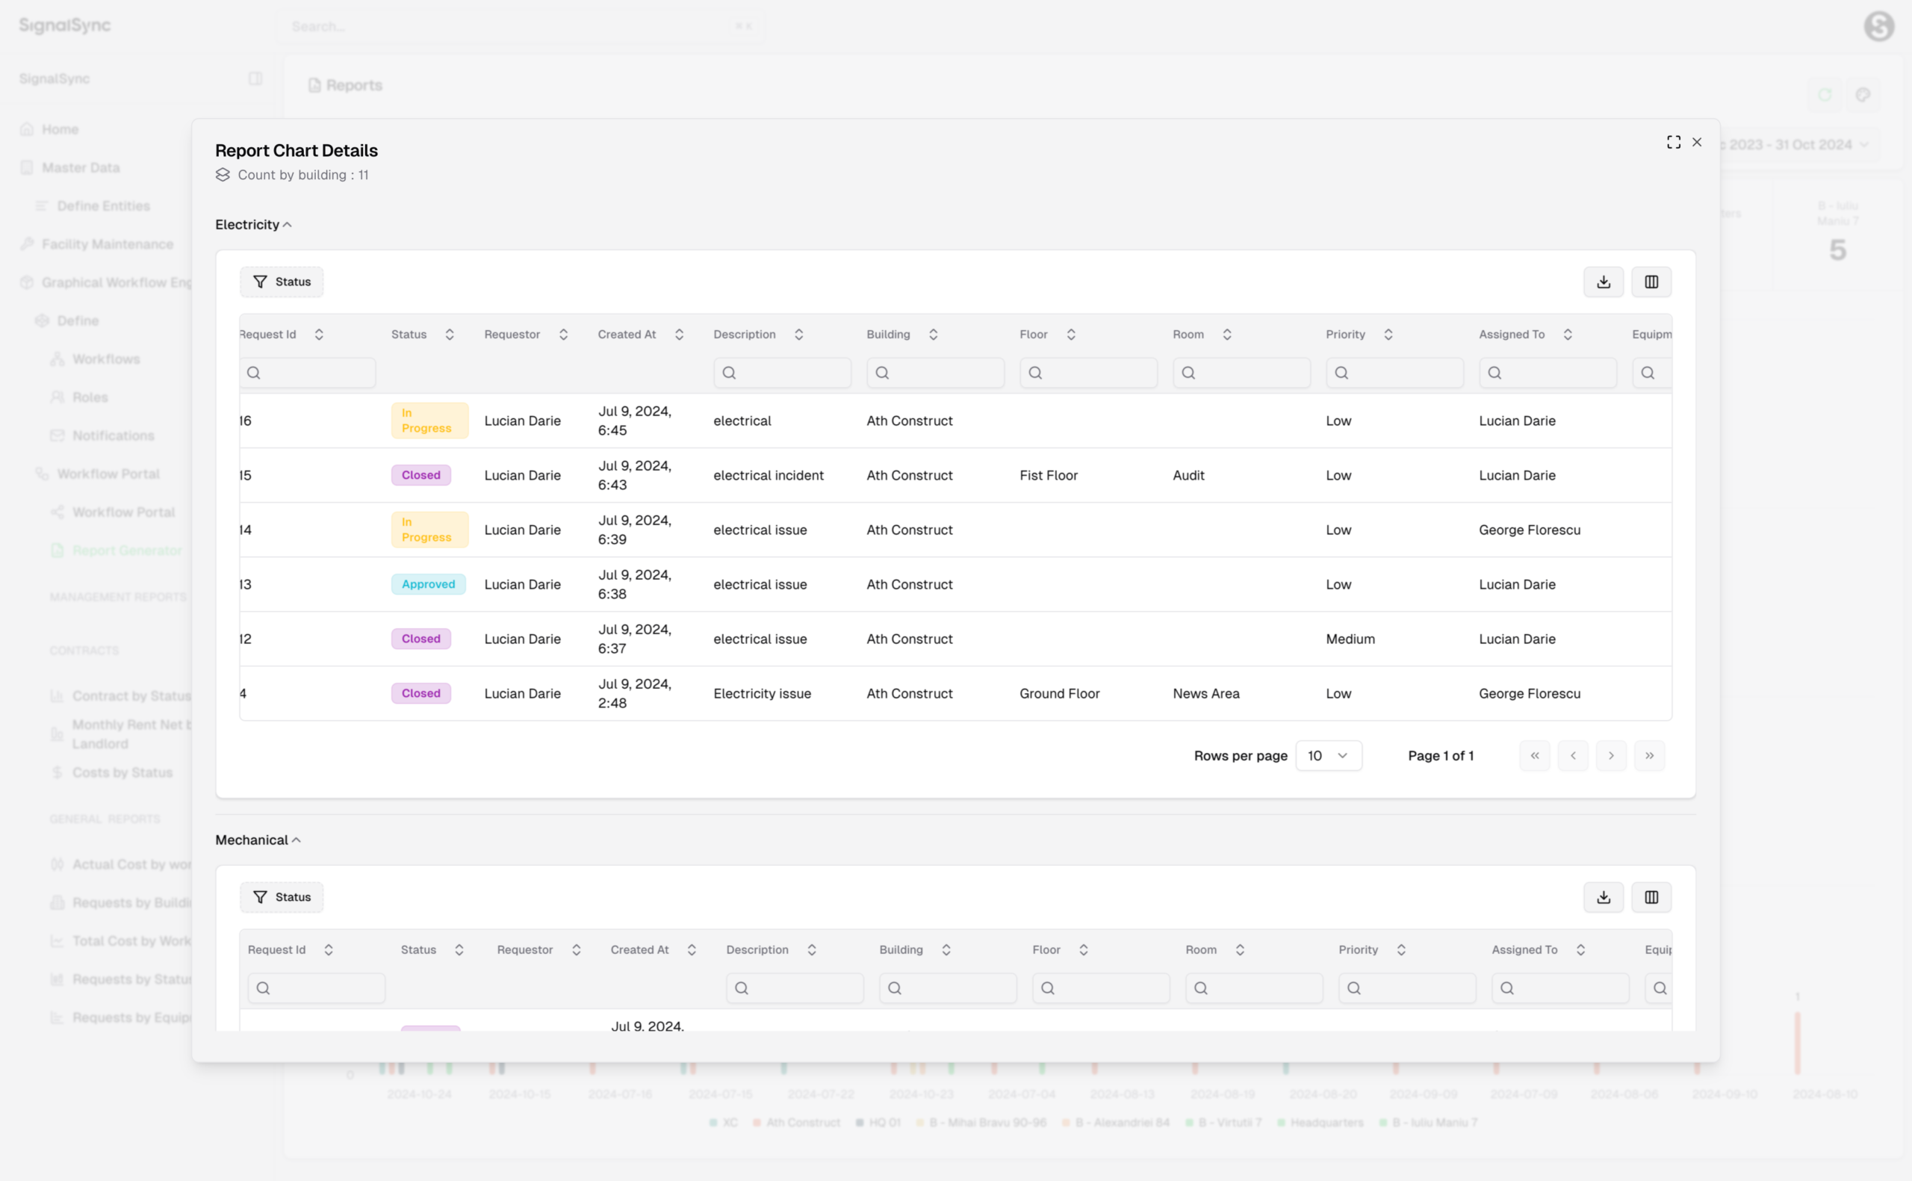Screen dimensions: 1912x1181
Task: Select Costs by Status in sidebar
Action: (122, 772)
